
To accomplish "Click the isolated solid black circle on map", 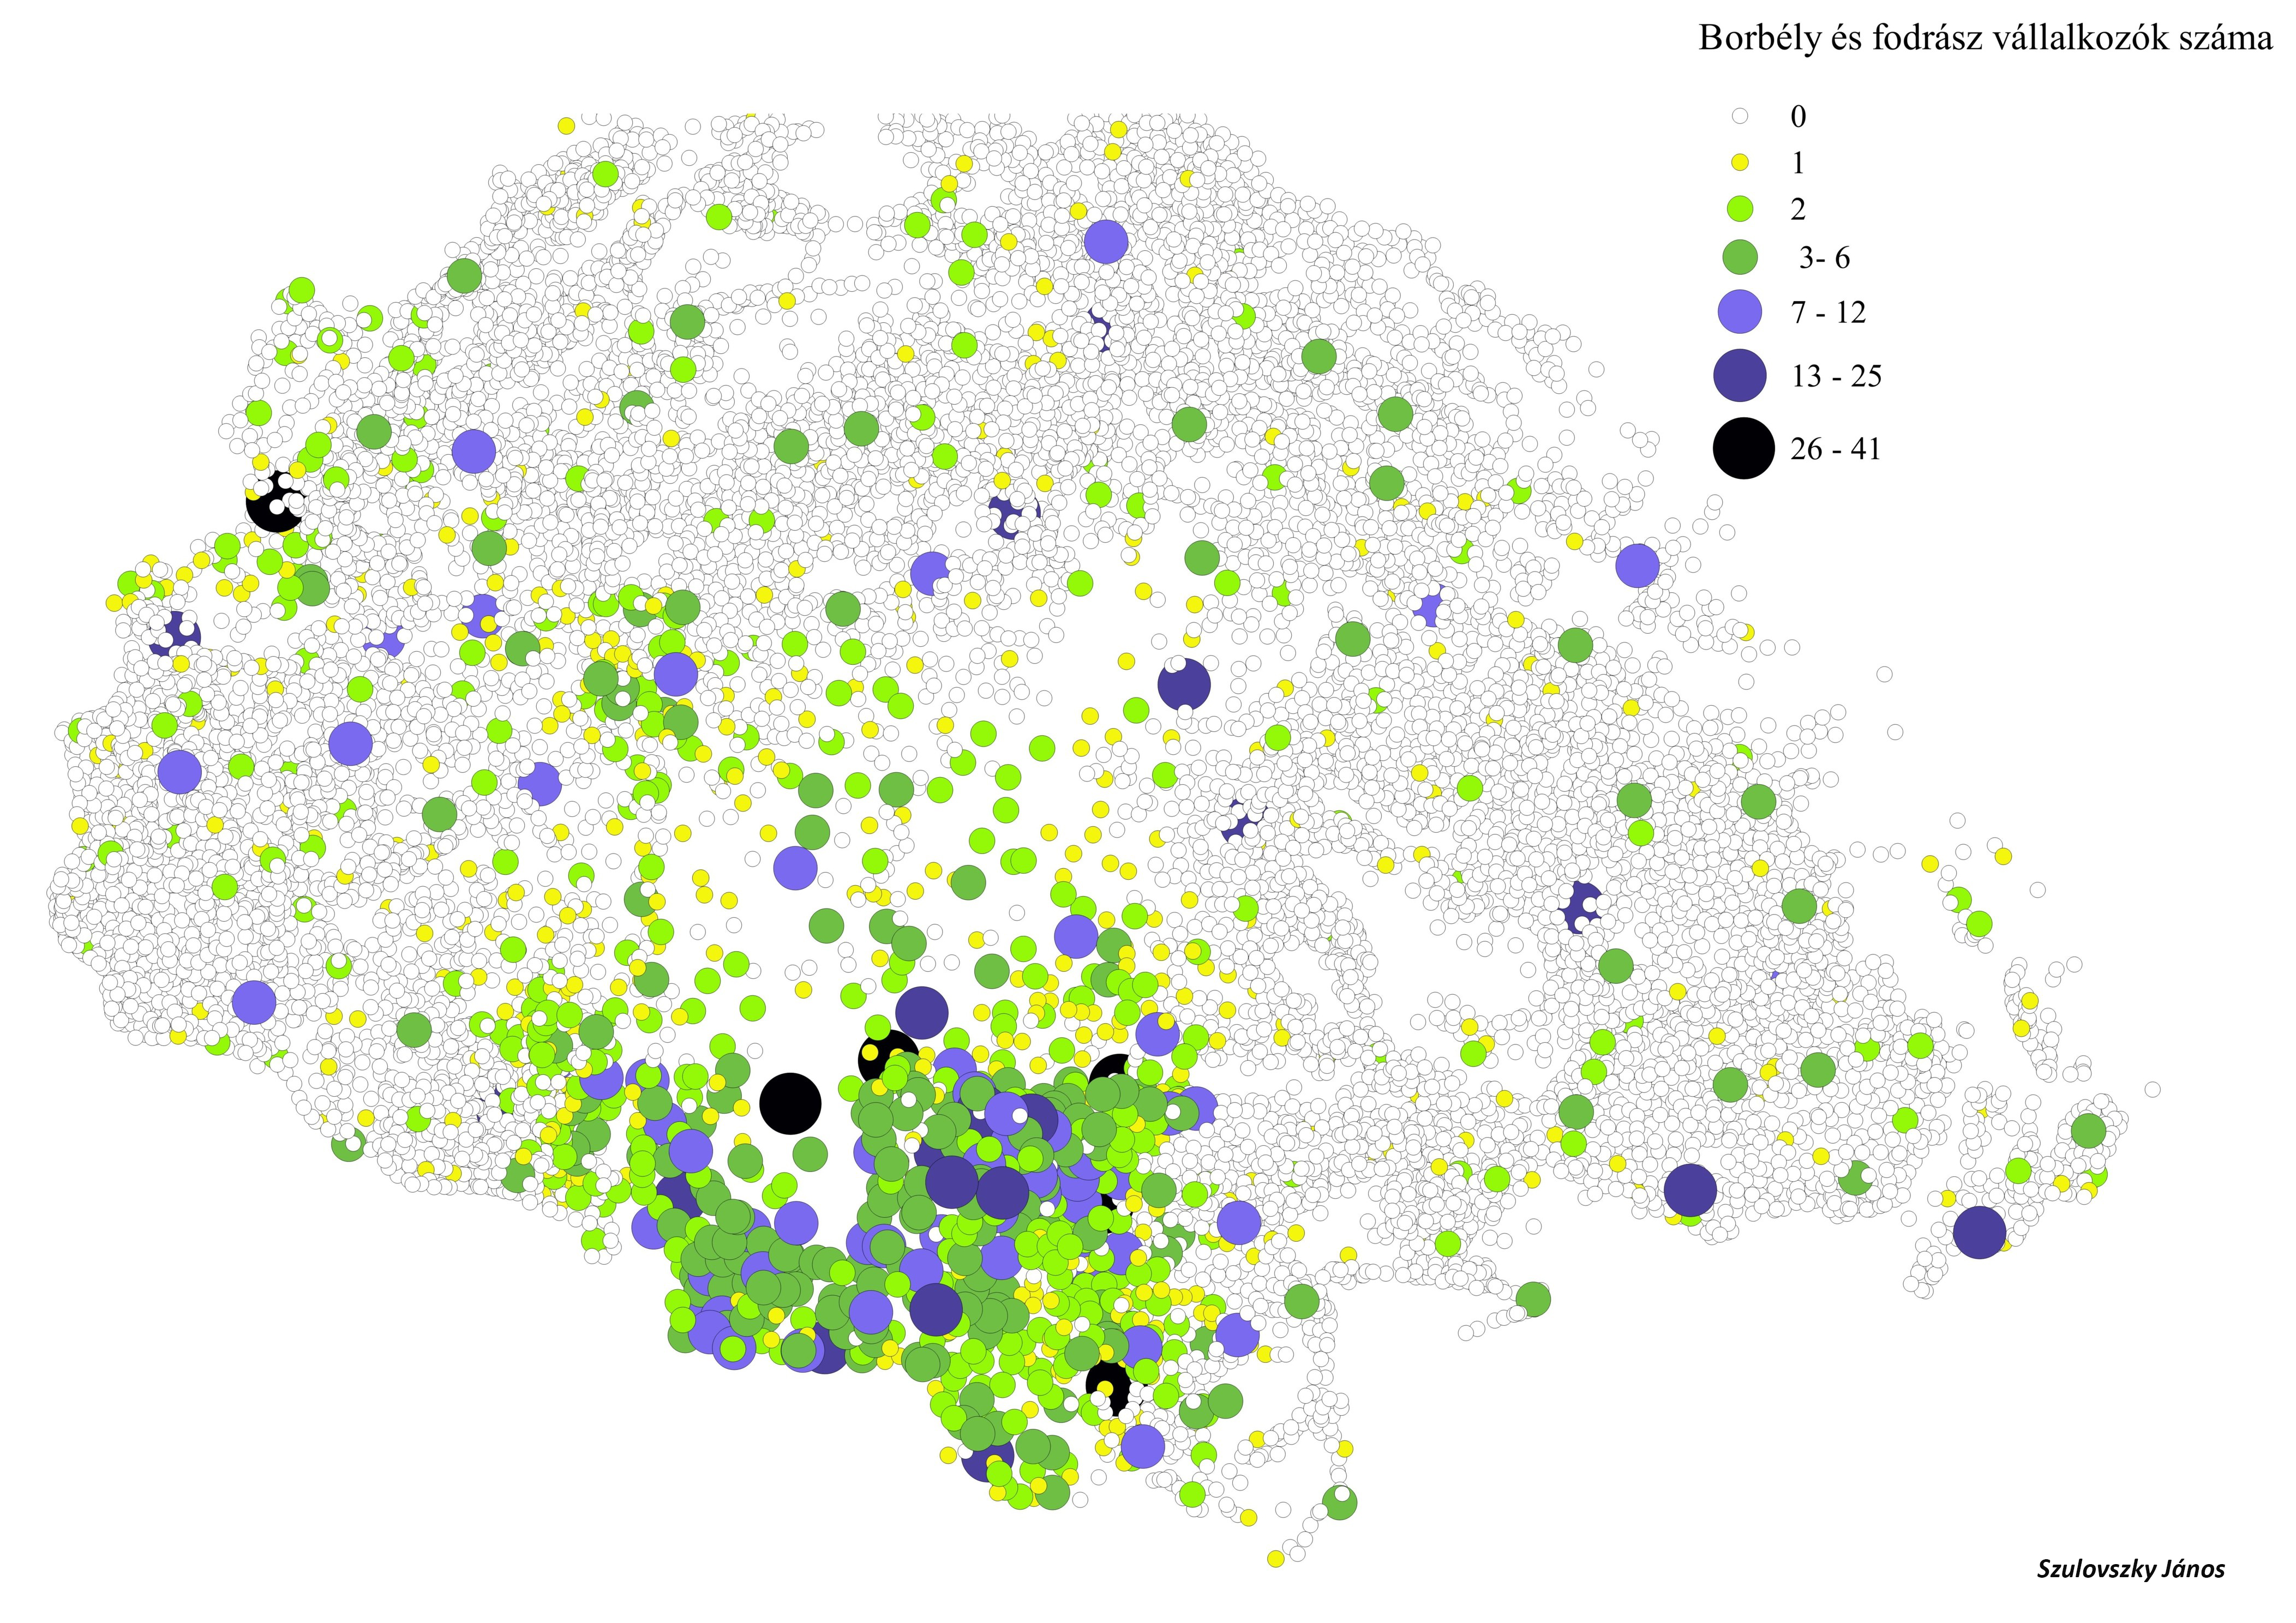I will click(790, 1104).
